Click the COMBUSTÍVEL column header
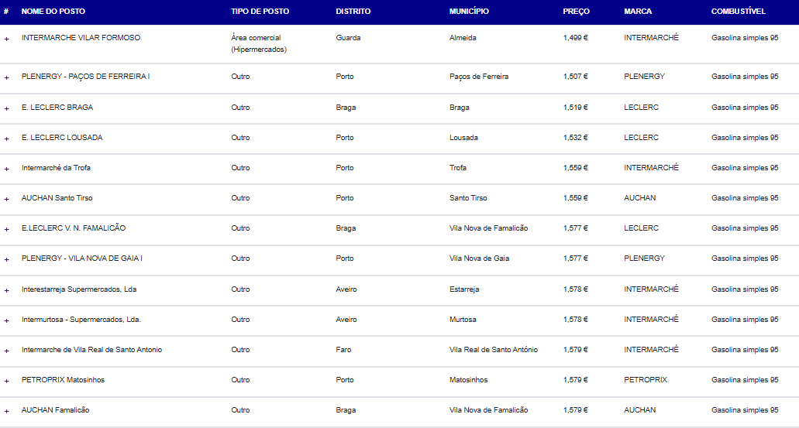Viewport: 799px width, 428px height. [x=739, y=12]
